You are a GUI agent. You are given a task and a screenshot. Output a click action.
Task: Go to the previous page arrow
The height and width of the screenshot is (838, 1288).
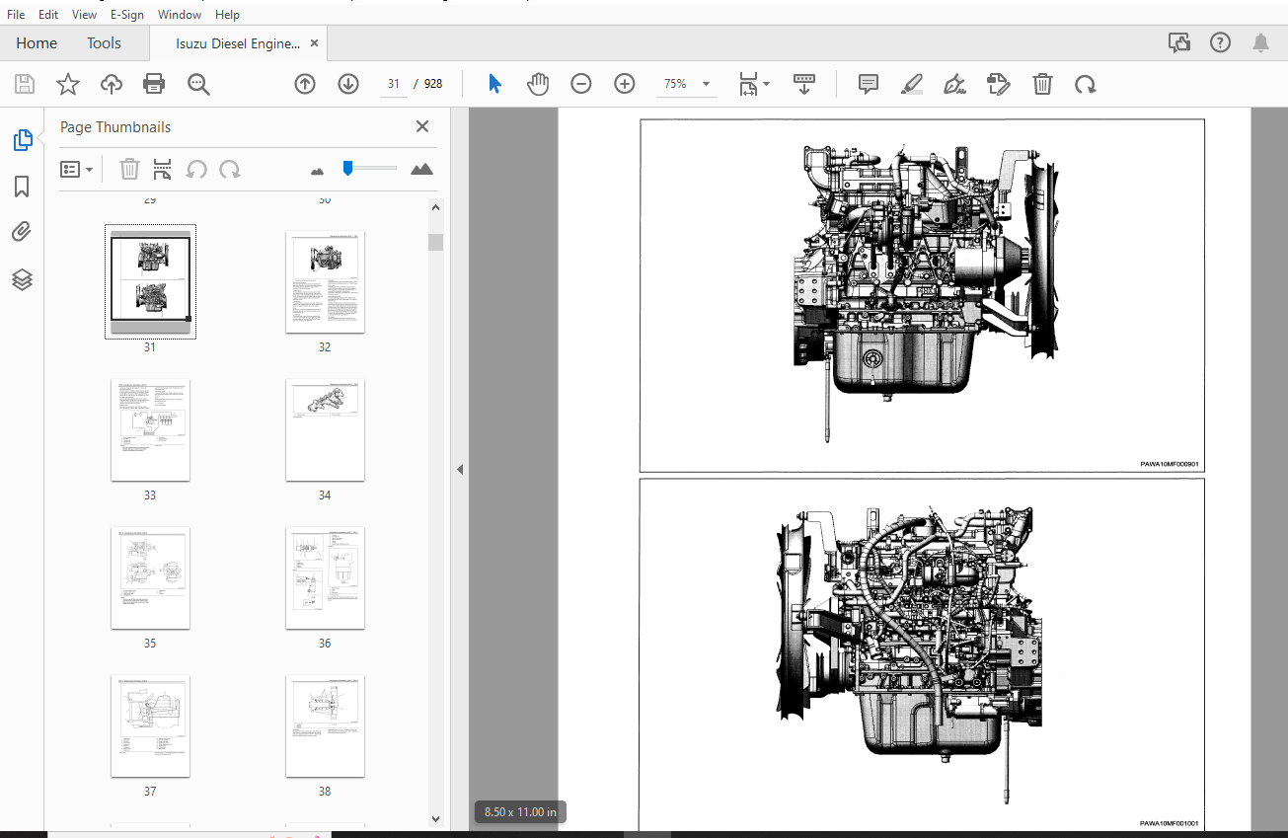[305, 84]
